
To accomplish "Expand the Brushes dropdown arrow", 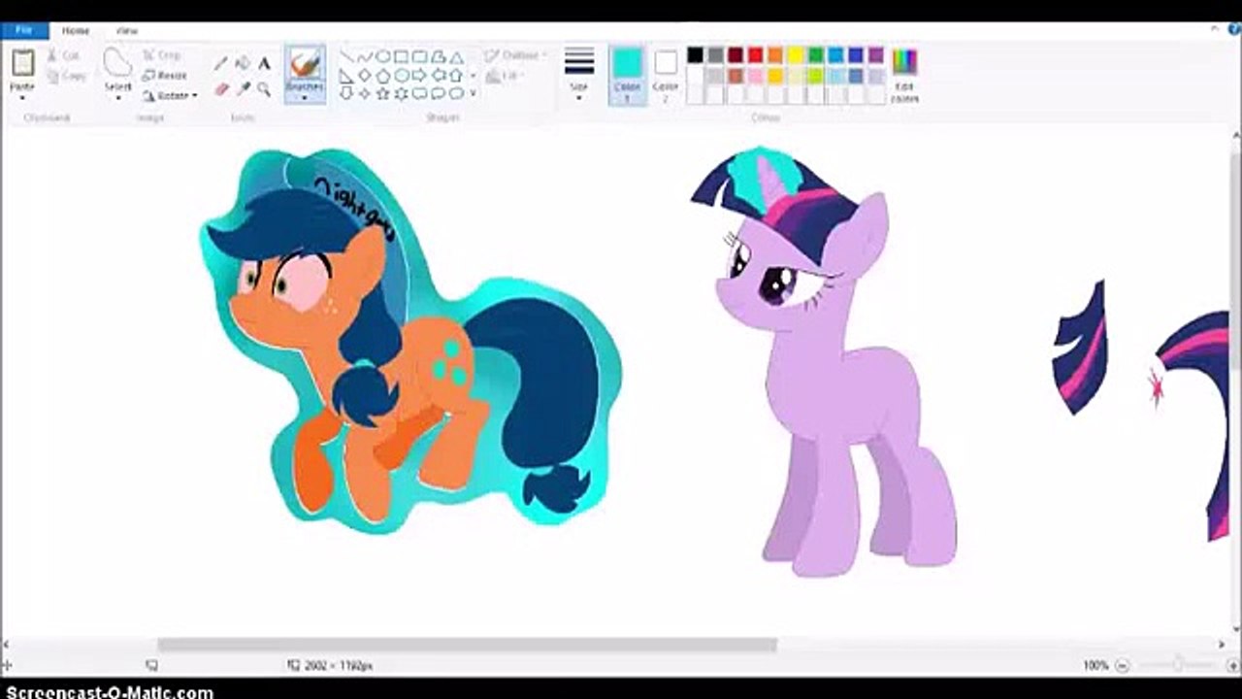I will (305, 96).
